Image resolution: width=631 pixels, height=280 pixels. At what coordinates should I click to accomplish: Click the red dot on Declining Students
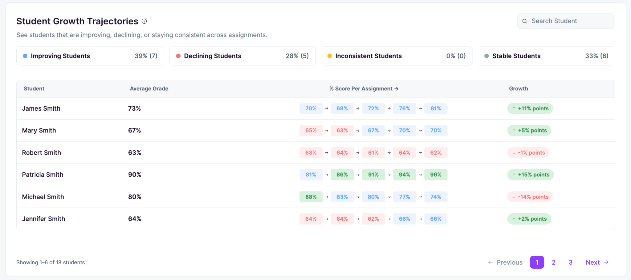178,56
